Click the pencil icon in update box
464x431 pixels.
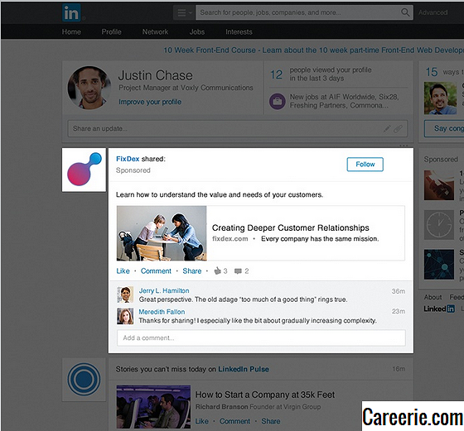(x=387, y=128)
